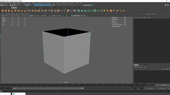Click the Play Backwards button

(163, 85)
